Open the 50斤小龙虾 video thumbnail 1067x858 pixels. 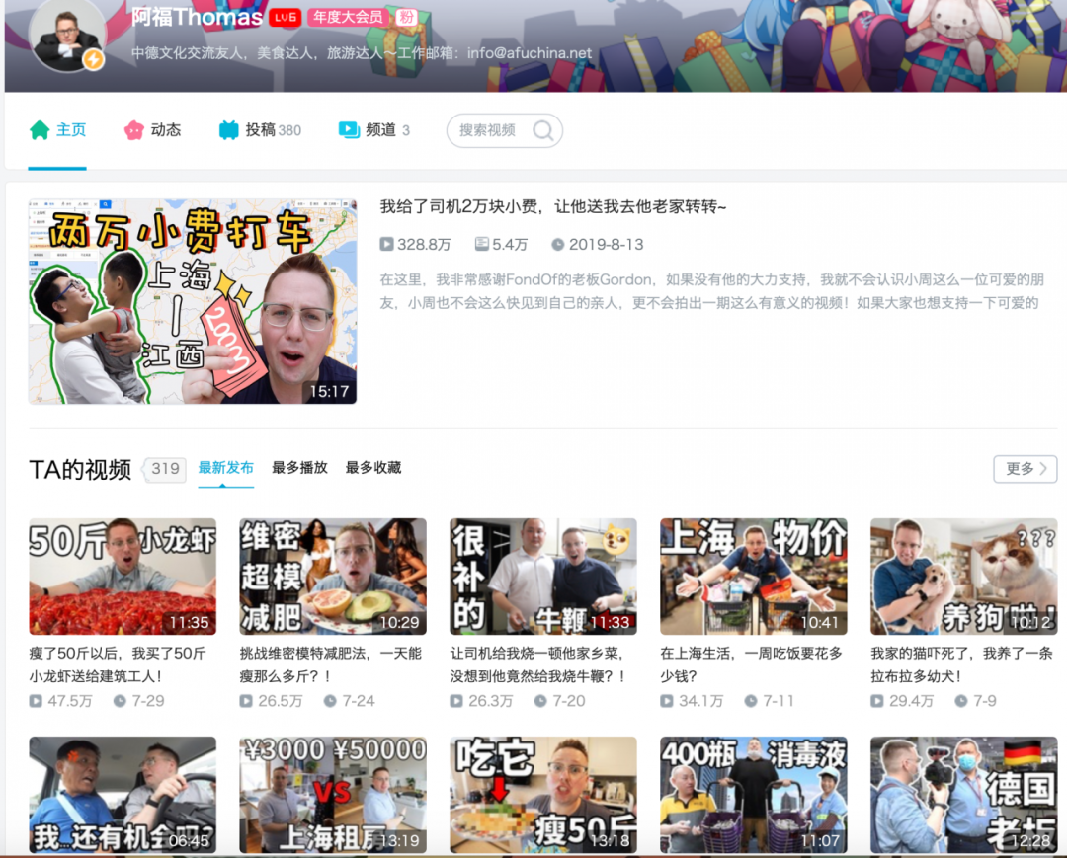point(122,576)
